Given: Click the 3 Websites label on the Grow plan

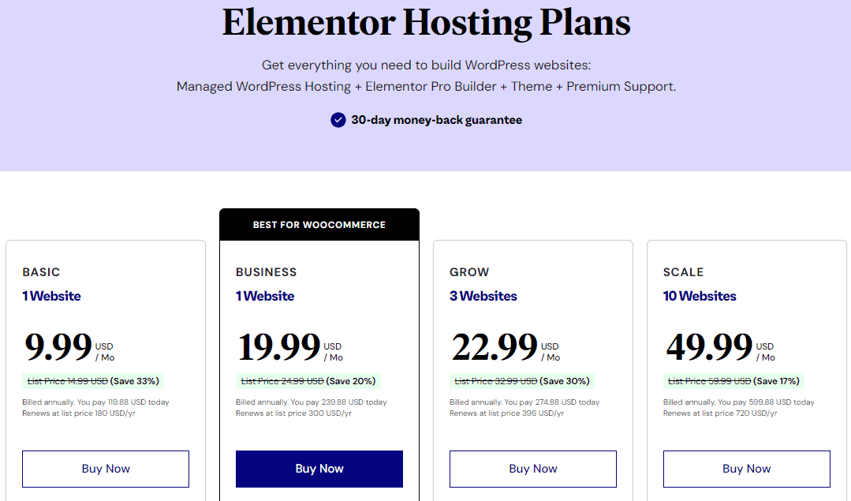Looking at the screenshot, I should (x=483, y=295).
